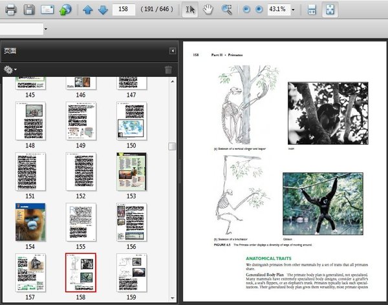Click the trash icon in pages panel
Screen dimensions: 388x305
coord(168,70)
